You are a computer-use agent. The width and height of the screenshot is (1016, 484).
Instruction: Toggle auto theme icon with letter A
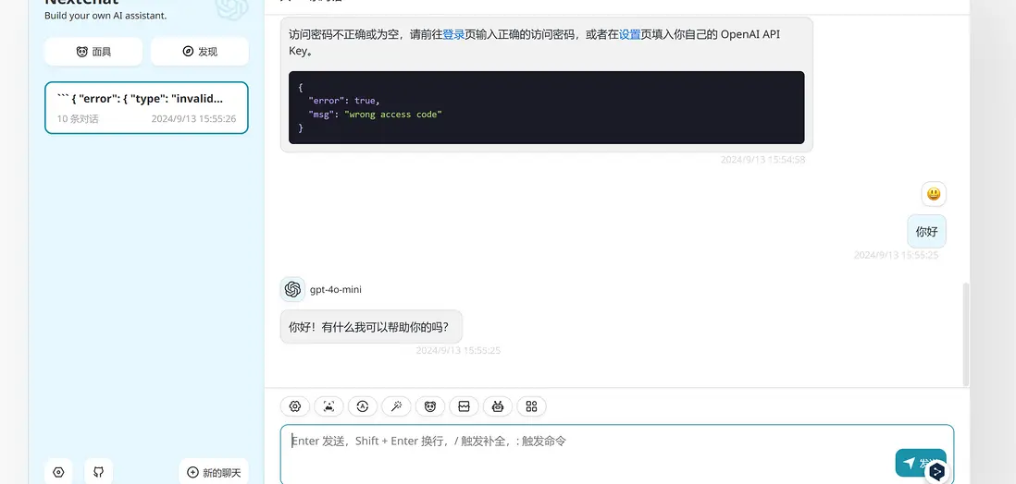[x=363, y=406]
